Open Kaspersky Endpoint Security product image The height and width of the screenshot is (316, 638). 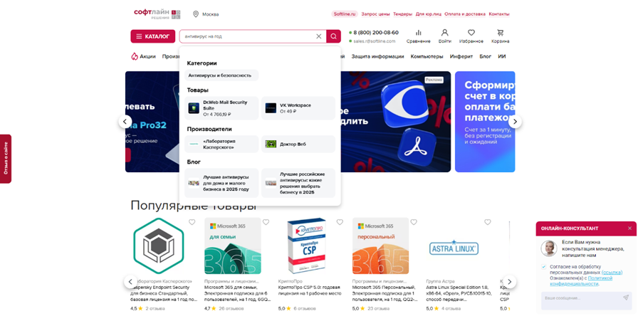point(159,246)
